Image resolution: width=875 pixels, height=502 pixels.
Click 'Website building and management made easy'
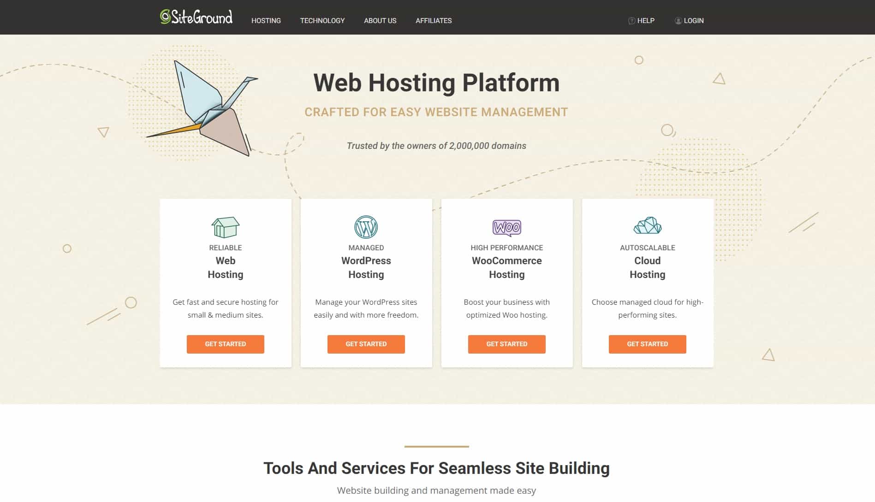(x=436, y=490)
